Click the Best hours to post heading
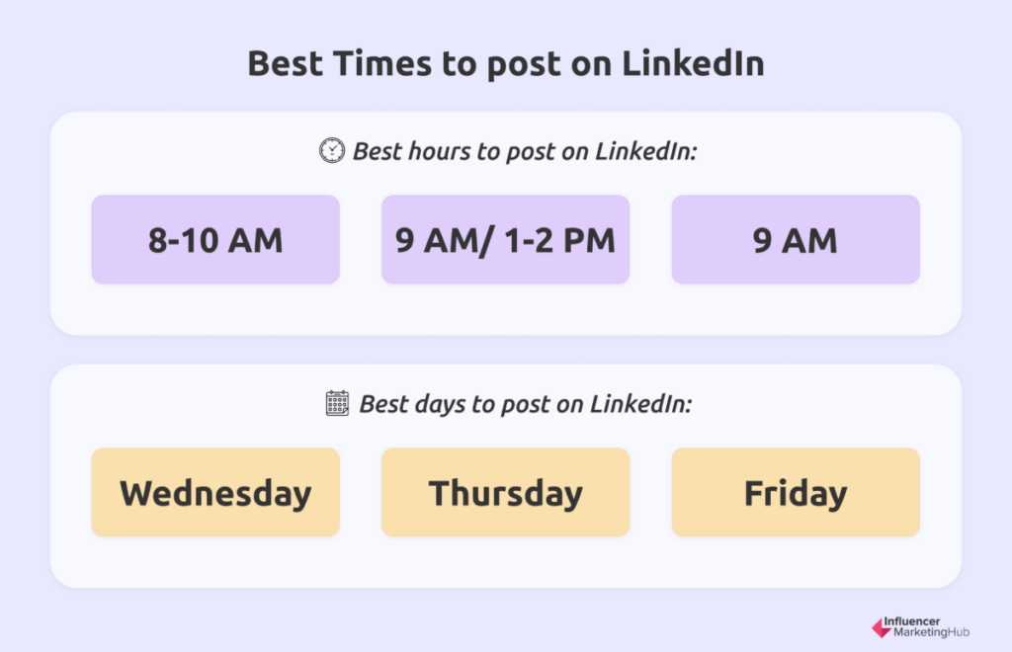The width and height of the screenshot is (1012, 652). (x=525, y=151)
